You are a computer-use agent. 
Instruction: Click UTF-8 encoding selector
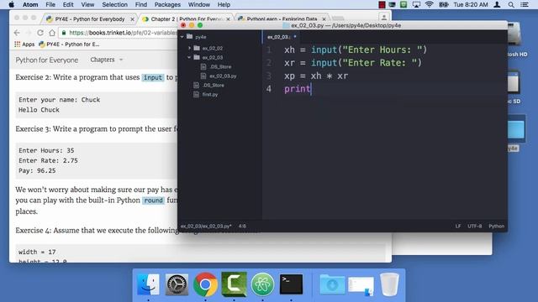tap(474, 226)
